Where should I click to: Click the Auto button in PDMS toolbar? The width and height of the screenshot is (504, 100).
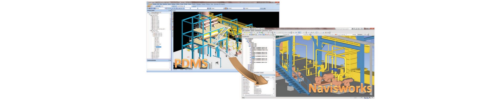click(x=149, y=6)
